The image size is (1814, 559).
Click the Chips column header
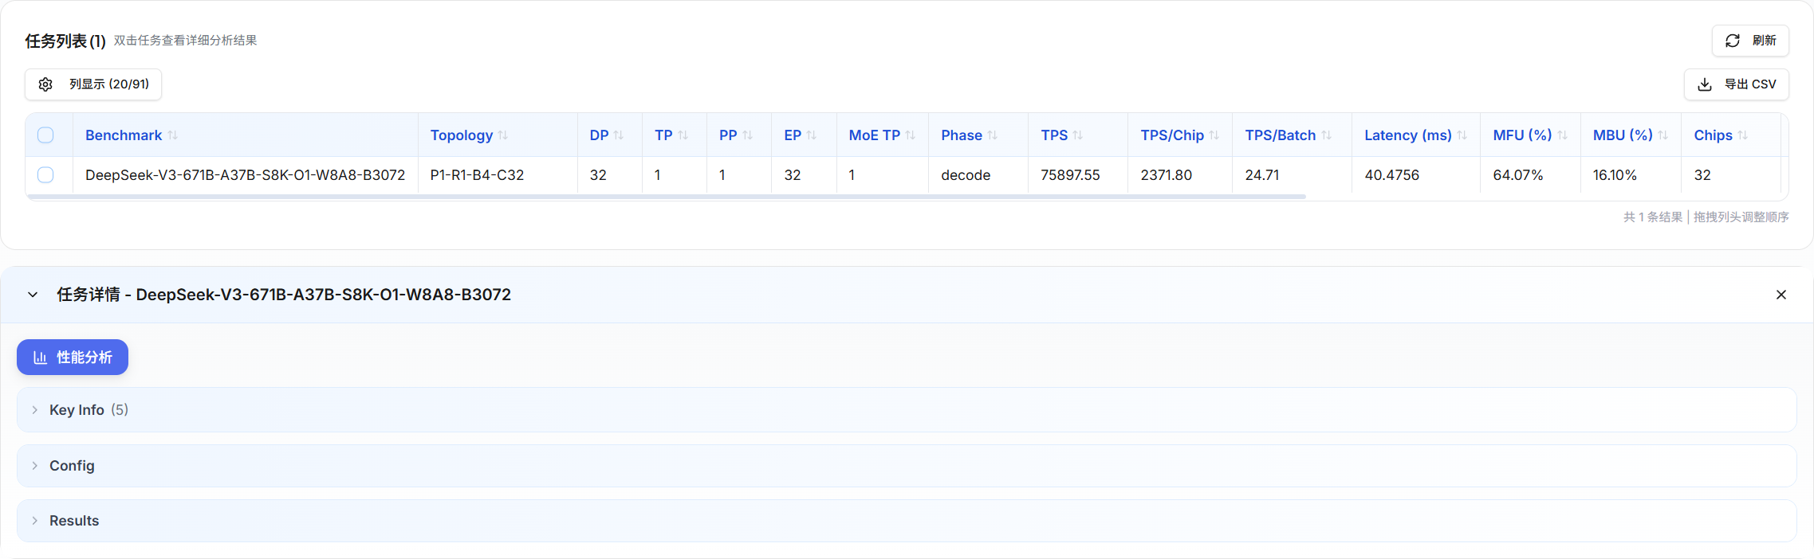(x=1713, y=135)
